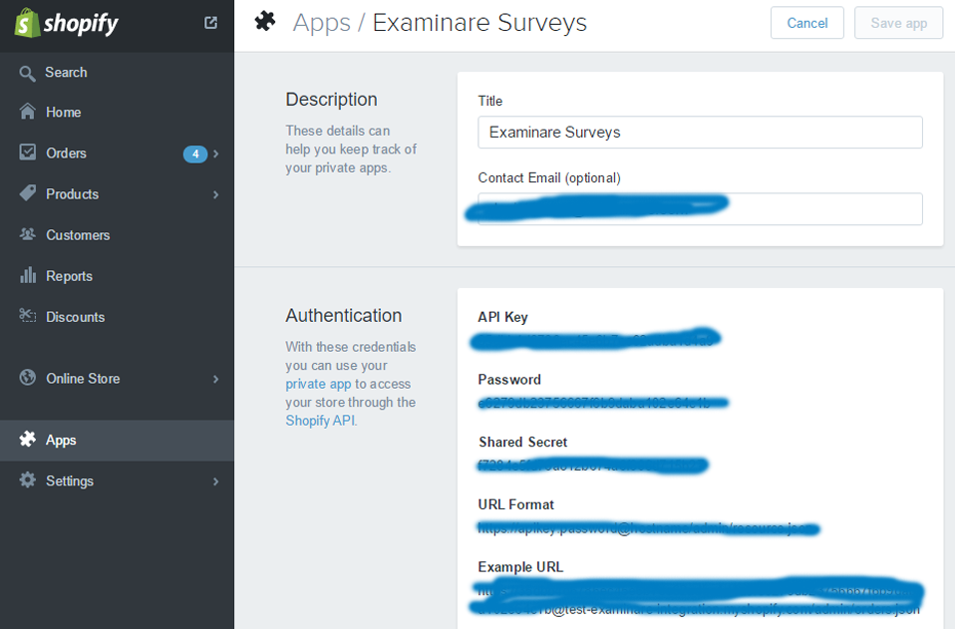Click the Shopify logo

tap(66, 23)
